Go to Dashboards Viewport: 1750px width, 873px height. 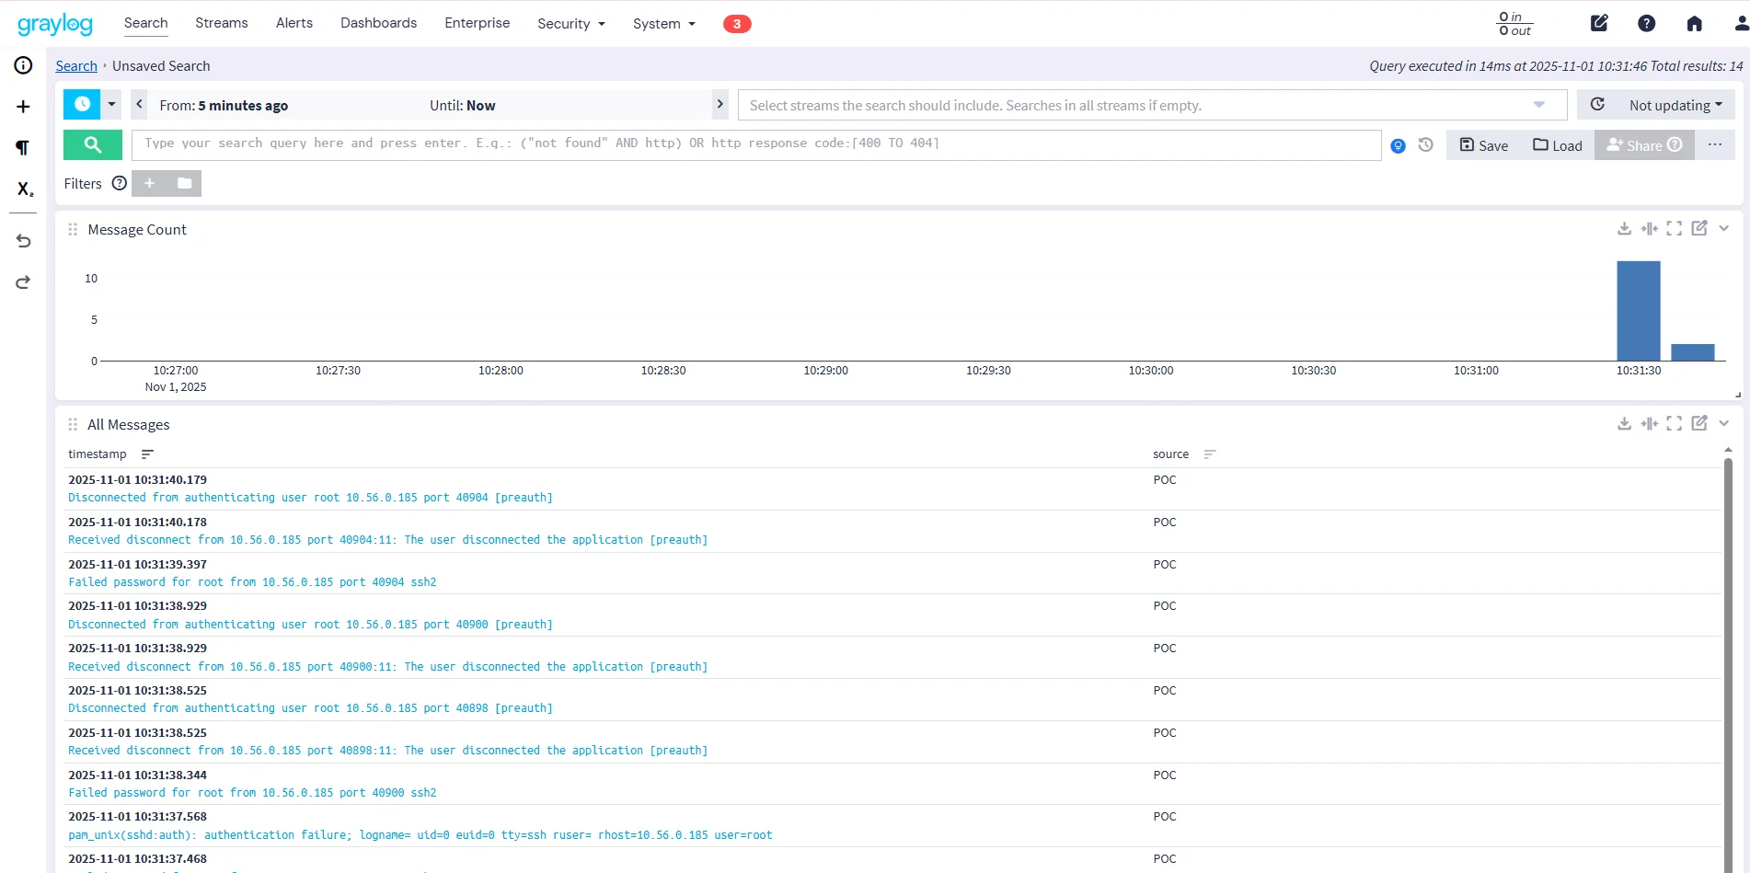tap(378, 23)
